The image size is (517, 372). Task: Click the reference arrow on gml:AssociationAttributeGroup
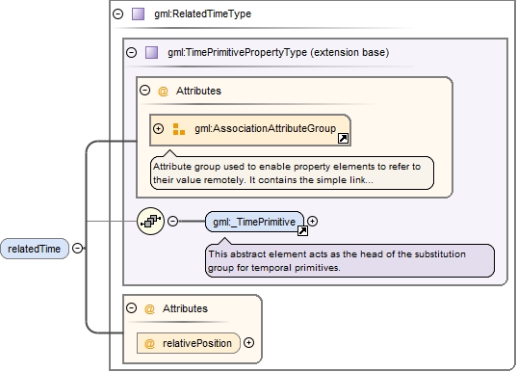pos(344,139)
